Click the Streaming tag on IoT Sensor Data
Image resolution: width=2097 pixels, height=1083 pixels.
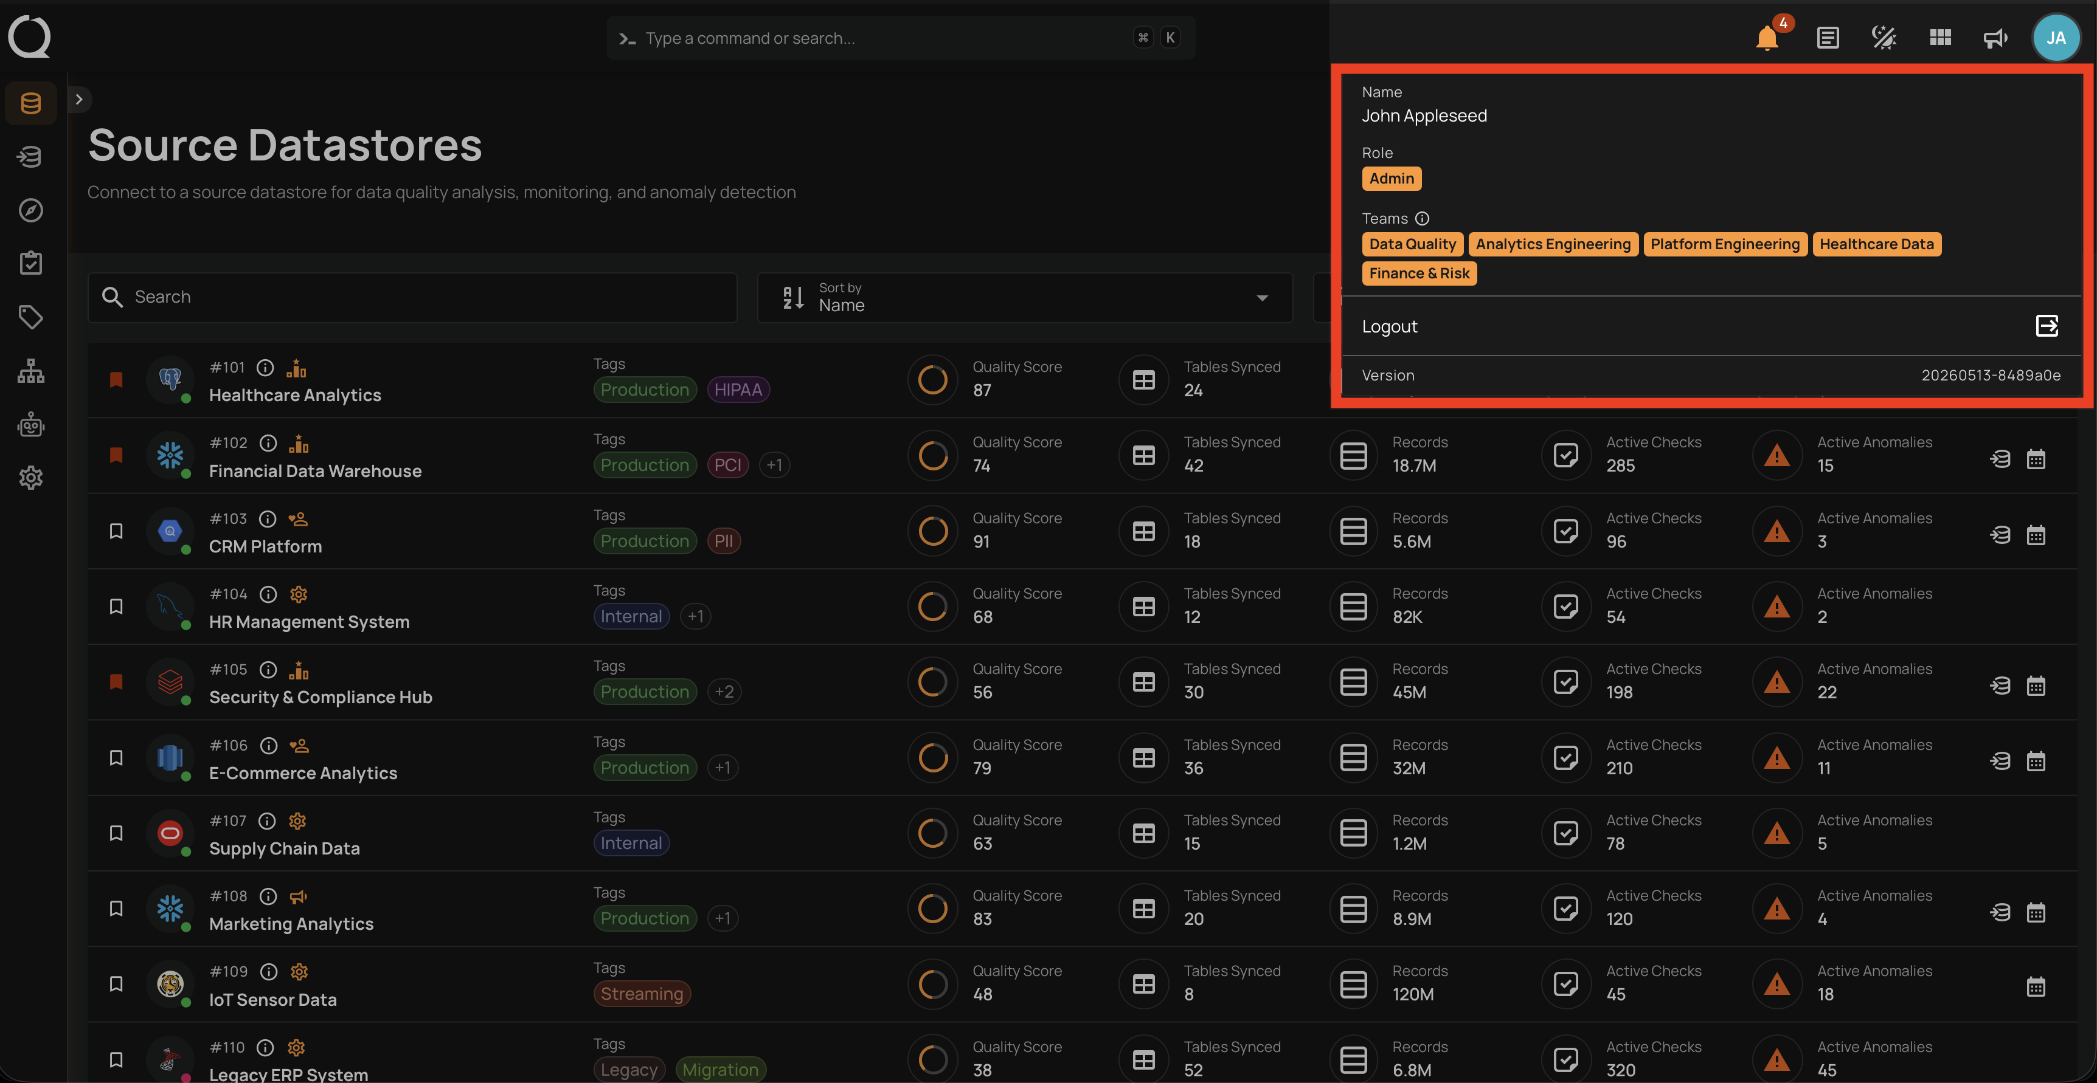pyautogui.click(x=642, y=994)
